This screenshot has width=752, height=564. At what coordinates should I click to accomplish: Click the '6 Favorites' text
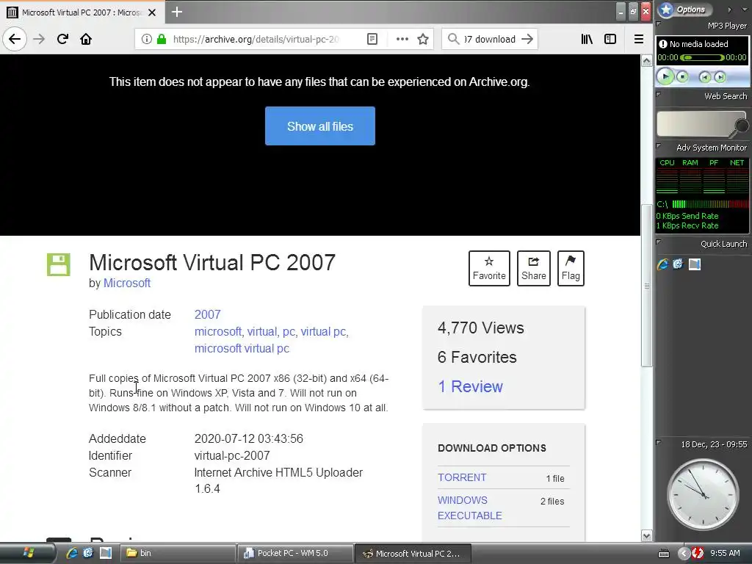coord(477,358)
